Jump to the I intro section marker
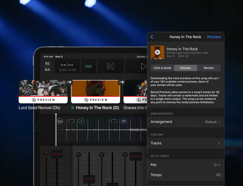The image size is (243, 186). (x=81, y=121)
